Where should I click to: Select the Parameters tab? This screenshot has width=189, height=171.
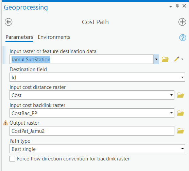(19, 37)
